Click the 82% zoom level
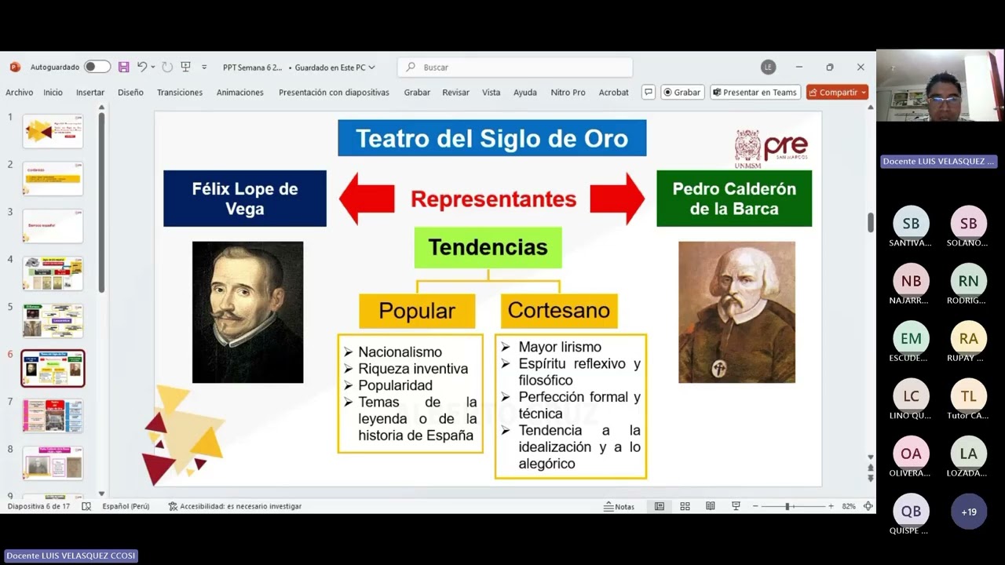Screen dimensions: 1005x565 849,507
